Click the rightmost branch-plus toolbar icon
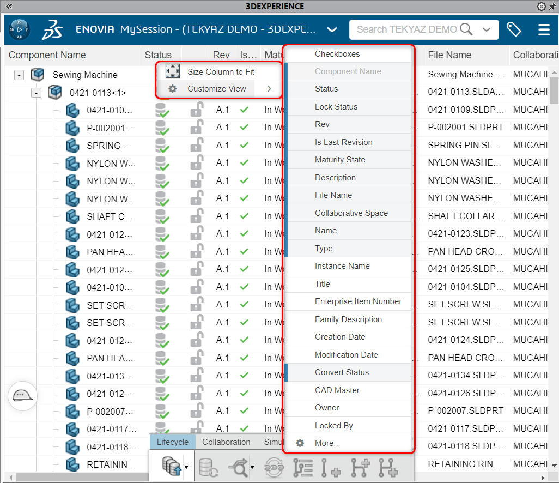The height and width of the screenshot is (483, 559). coord(388,467)
